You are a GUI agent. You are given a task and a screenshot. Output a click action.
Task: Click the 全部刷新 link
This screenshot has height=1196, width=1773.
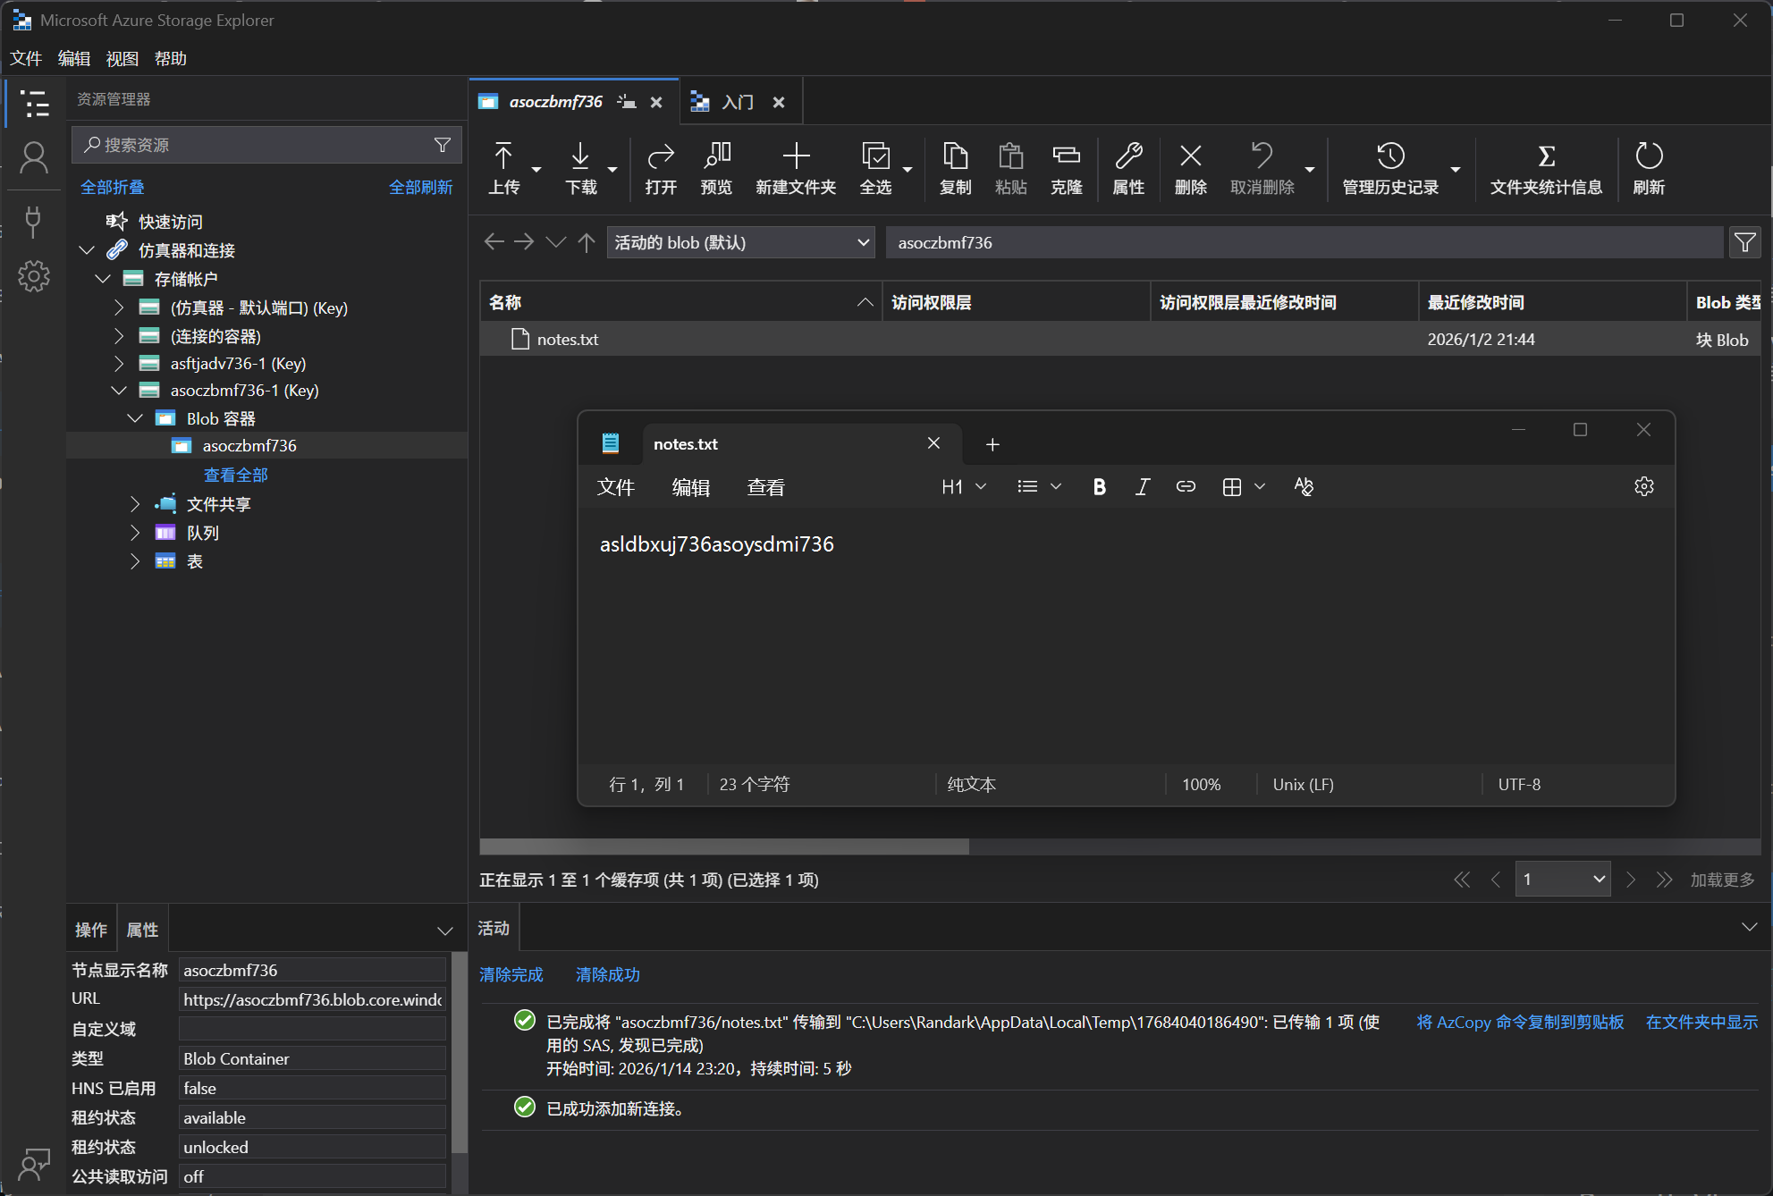pyautogui.click(x=420, y=187)
